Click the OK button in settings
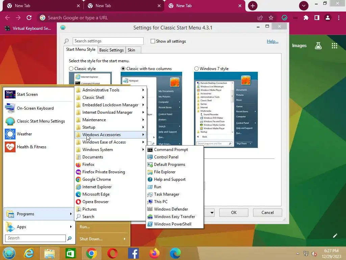 click(234, 213)
